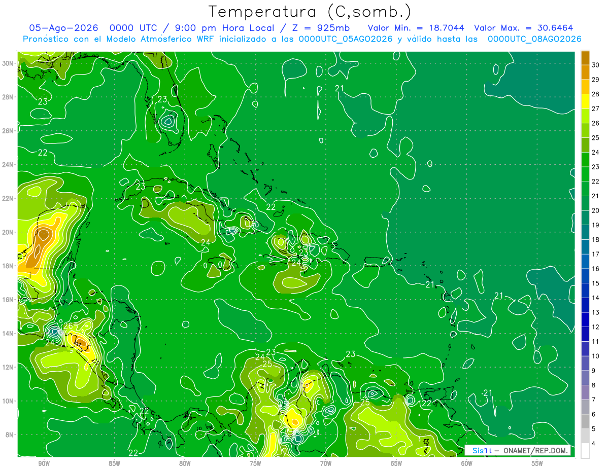609x470 pixels.
Task: Click the '14N' latitude axis label
Action: coord(9,334)
